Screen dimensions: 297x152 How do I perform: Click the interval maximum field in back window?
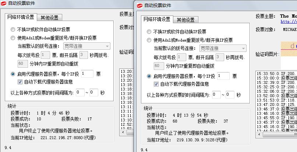pyautogui.click(x=94, y=92)
